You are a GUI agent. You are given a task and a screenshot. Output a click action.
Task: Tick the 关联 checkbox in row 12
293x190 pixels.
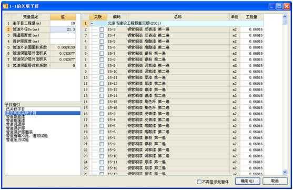pos(102,90)
